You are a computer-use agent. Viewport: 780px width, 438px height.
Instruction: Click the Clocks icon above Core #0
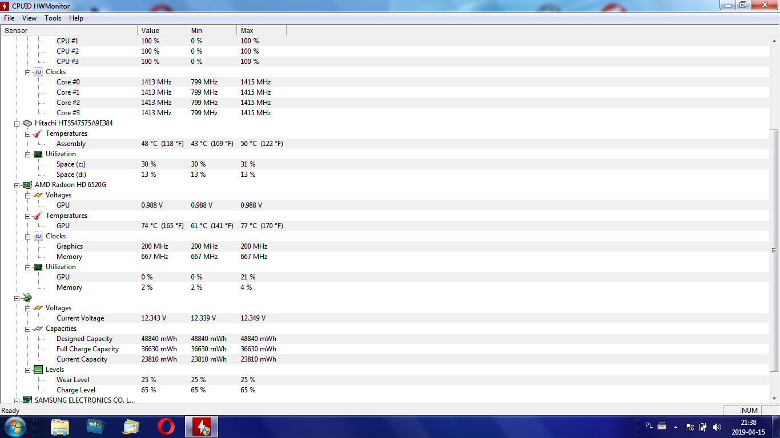click(x=38, y=72)
